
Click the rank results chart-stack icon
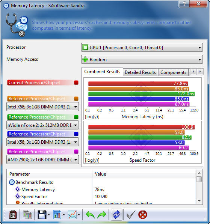[27, 215]
